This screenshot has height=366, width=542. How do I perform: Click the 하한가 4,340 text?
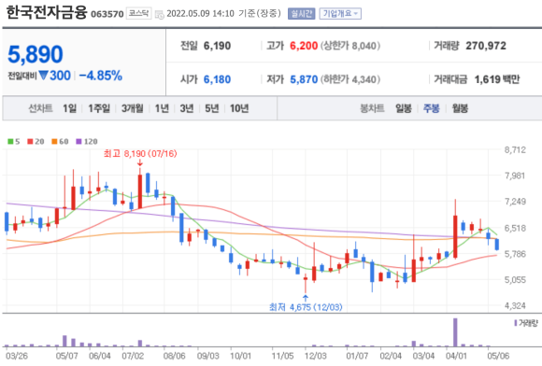point(350,79)
